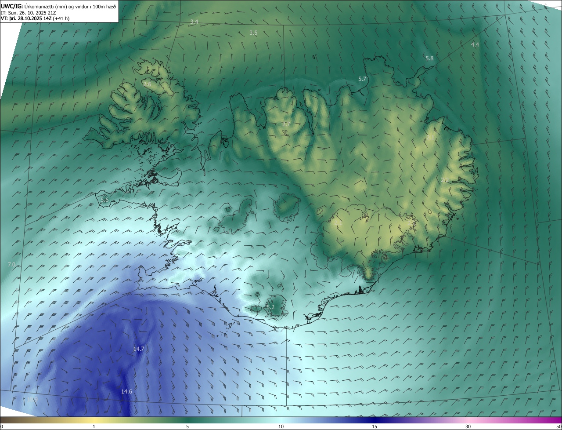The width and height of the screenshot is (562, 430).
Task: Click the 5.8 value label on the map
Action: click(x=429, y=58)
